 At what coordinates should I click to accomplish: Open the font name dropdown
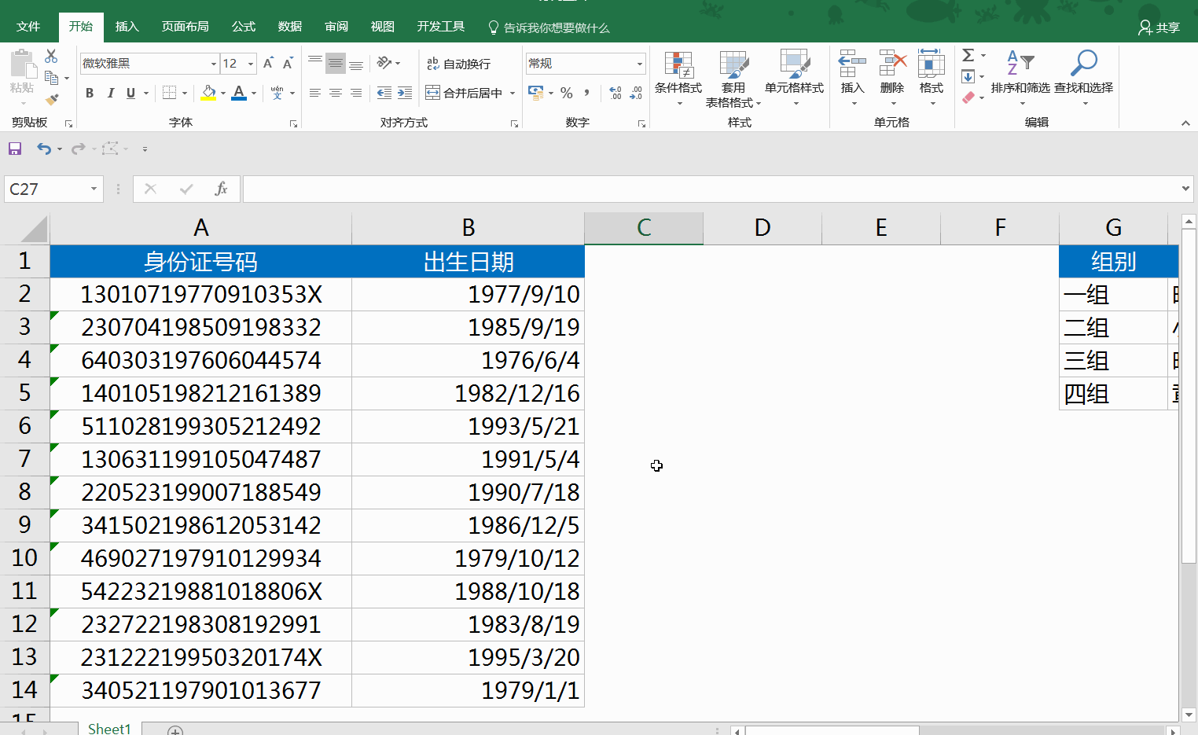pyautogui.click(x=213, y=64)
